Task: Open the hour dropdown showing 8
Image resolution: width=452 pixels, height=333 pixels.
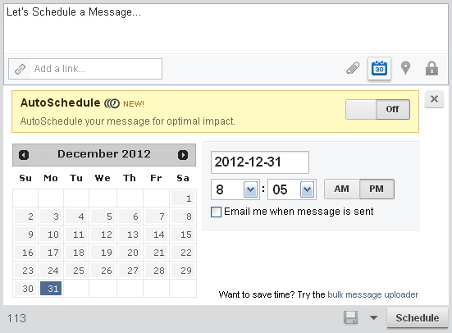Action: pos(235,189)
